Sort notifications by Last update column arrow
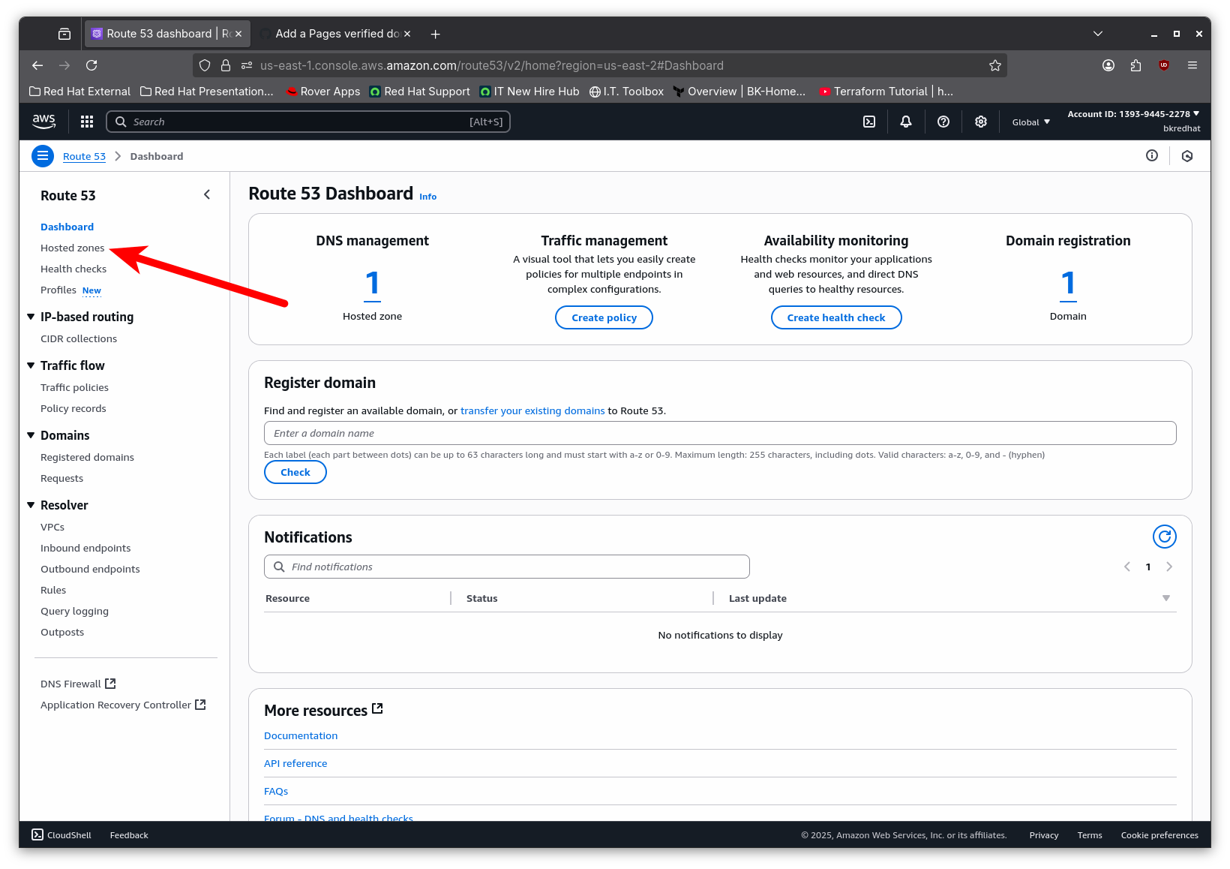Screen dimensions: 1230x869 (x=1166, y=598)
